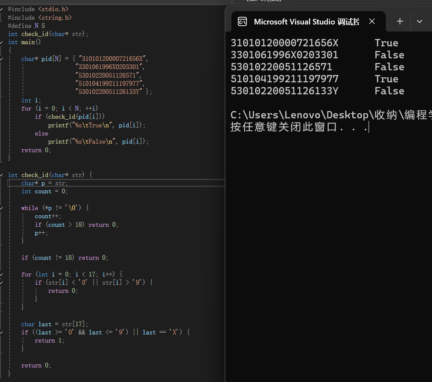Open the terminal profile dropdown chevron
Image resolution: width=432 pixels, height=382 pixels.
pyautogui.click(x=419, y=21)
